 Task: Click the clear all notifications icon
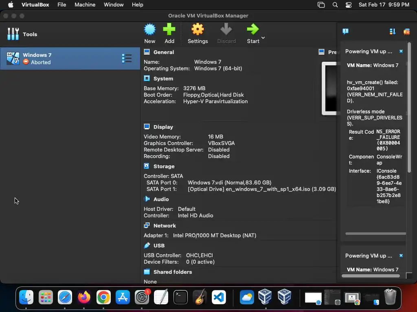tap(407, 32)
